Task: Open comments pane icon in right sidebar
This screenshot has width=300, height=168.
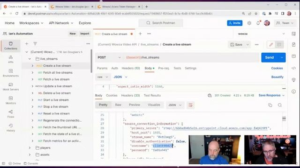Action: tap(294, 56)
